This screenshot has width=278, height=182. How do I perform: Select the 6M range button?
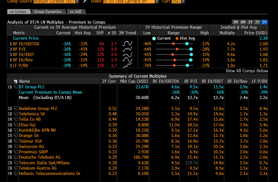(243, 22)
